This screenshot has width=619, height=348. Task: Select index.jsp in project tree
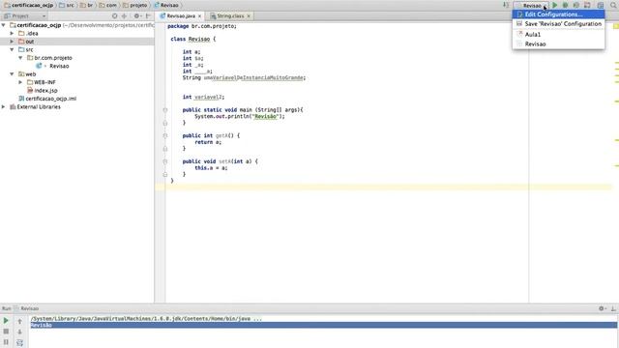coord(45,90)
